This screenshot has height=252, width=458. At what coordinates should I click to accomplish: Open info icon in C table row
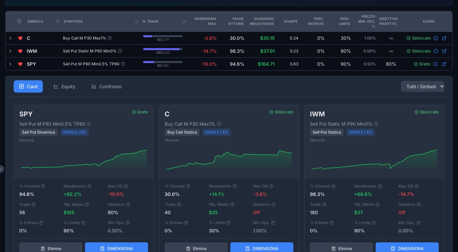click(436, 38)
